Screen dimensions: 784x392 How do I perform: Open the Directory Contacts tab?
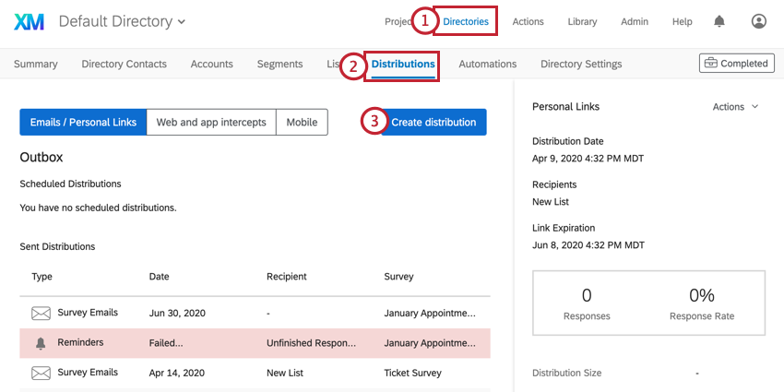coord(124,64)
